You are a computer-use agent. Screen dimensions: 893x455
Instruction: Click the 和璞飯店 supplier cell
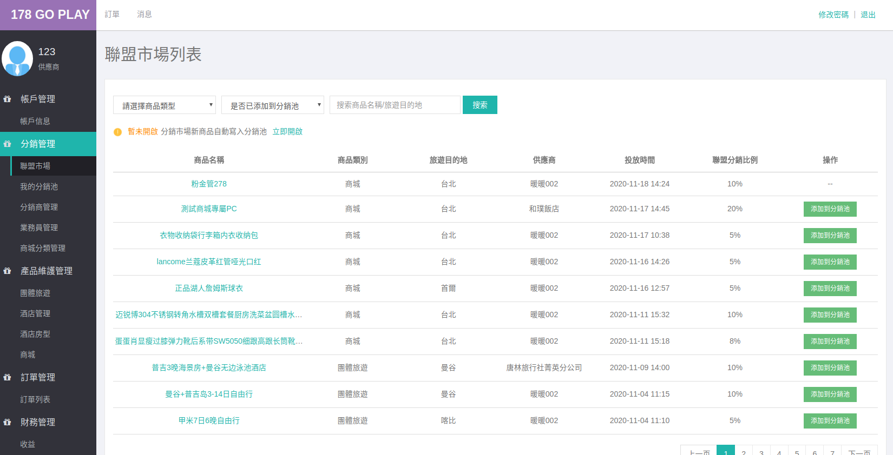[544, 209]
